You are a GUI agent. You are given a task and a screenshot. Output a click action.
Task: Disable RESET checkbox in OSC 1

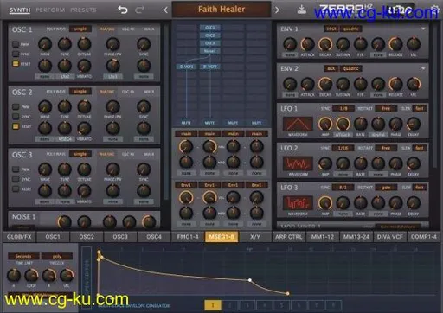16,64
